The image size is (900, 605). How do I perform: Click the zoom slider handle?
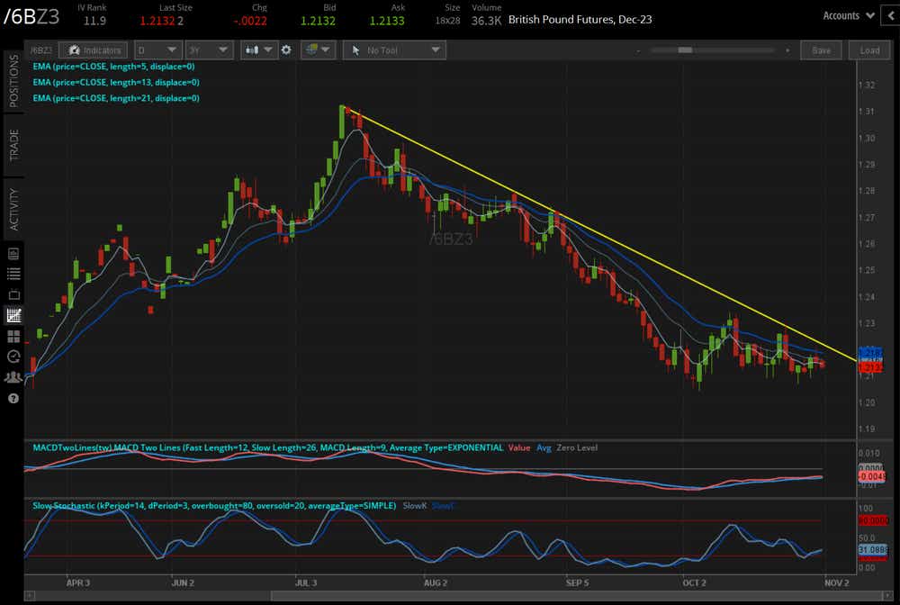[685, 50]
